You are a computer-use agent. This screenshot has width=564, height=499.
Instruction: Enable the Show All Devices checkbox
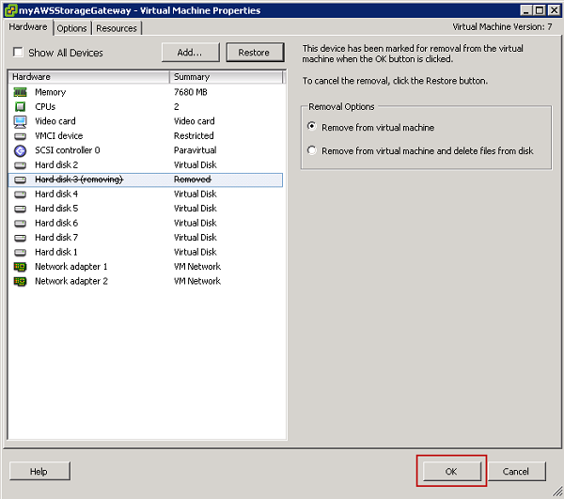pyautogui.click(x=18, y=53)
